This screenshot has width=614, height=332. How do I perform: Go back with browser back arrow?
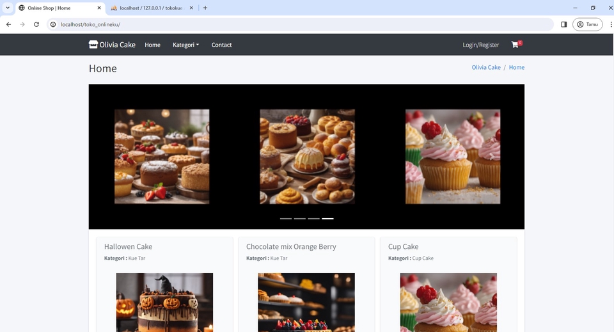tap(8, 24)
